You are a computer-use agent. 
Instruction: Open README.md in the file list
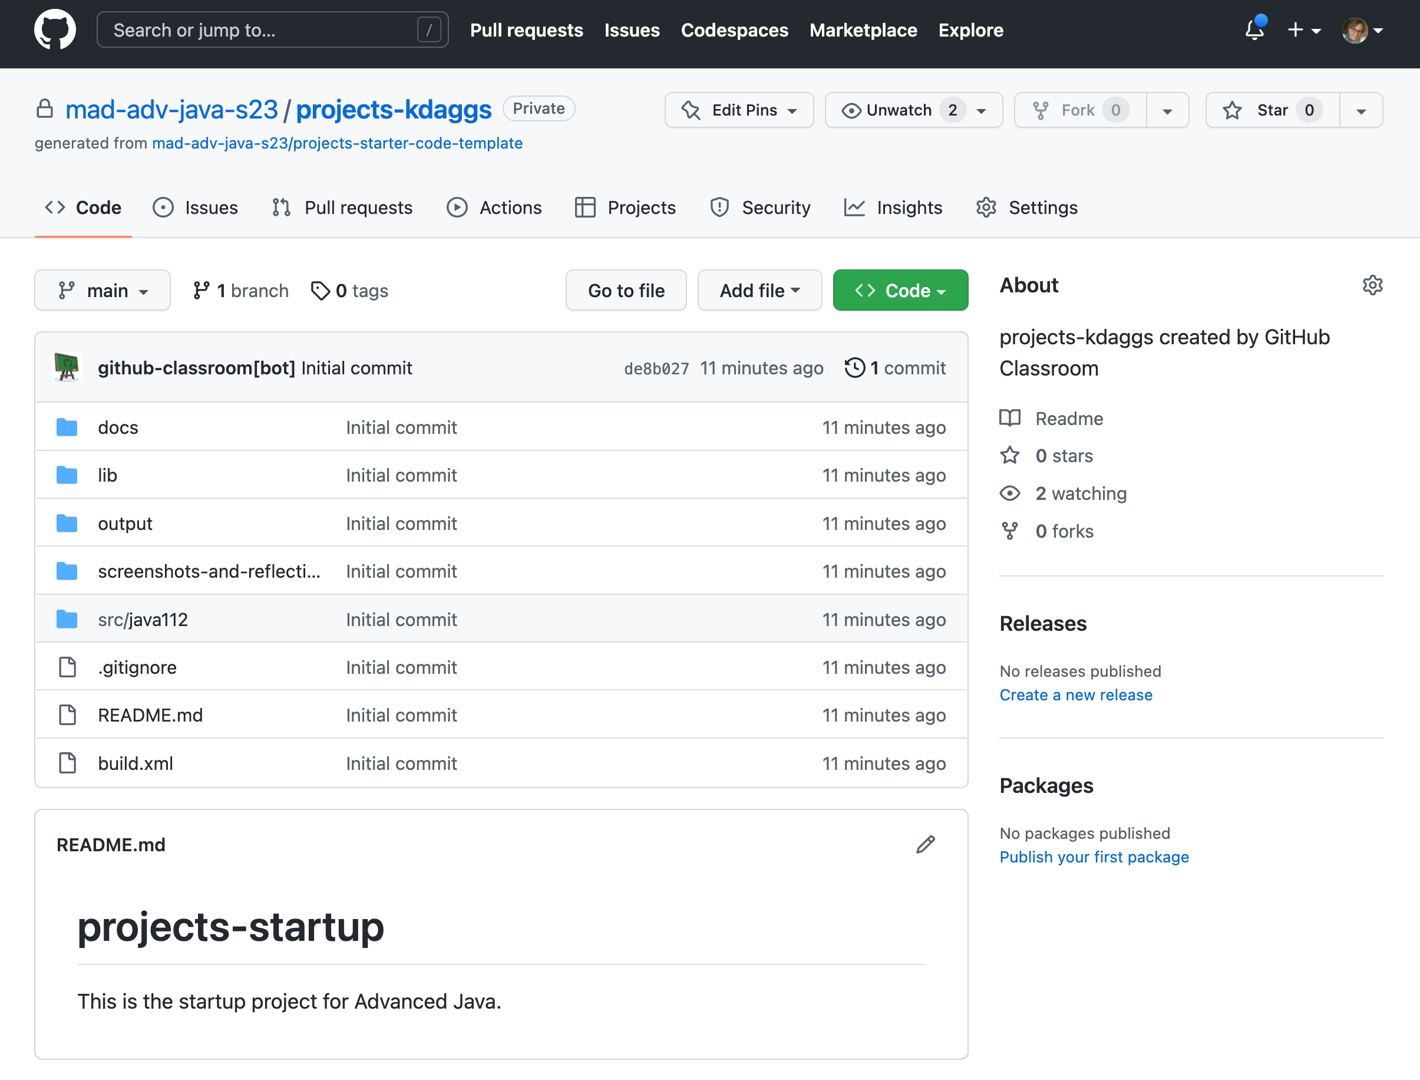pyautogui.click(x=150, y=715)
